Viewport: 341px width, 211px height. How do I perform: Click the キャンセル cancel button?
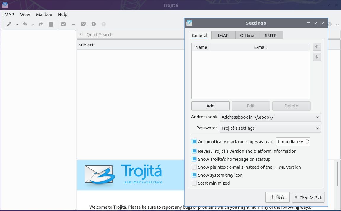pyautogui.click(x=308, y=197)
